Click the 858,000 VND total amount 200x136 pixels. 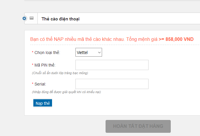point(179,39)
